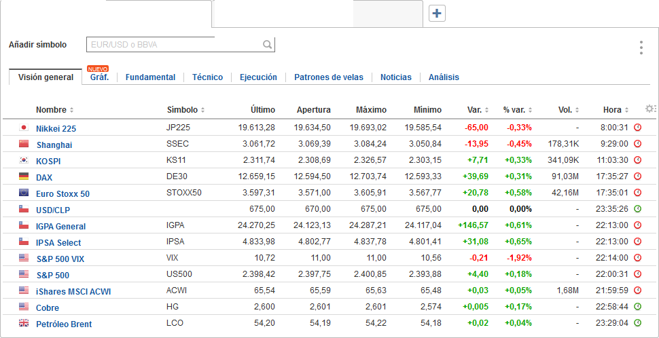Open the Nikkei 225 link
This screenshot has height=338, width=659.
coord(56,128)
